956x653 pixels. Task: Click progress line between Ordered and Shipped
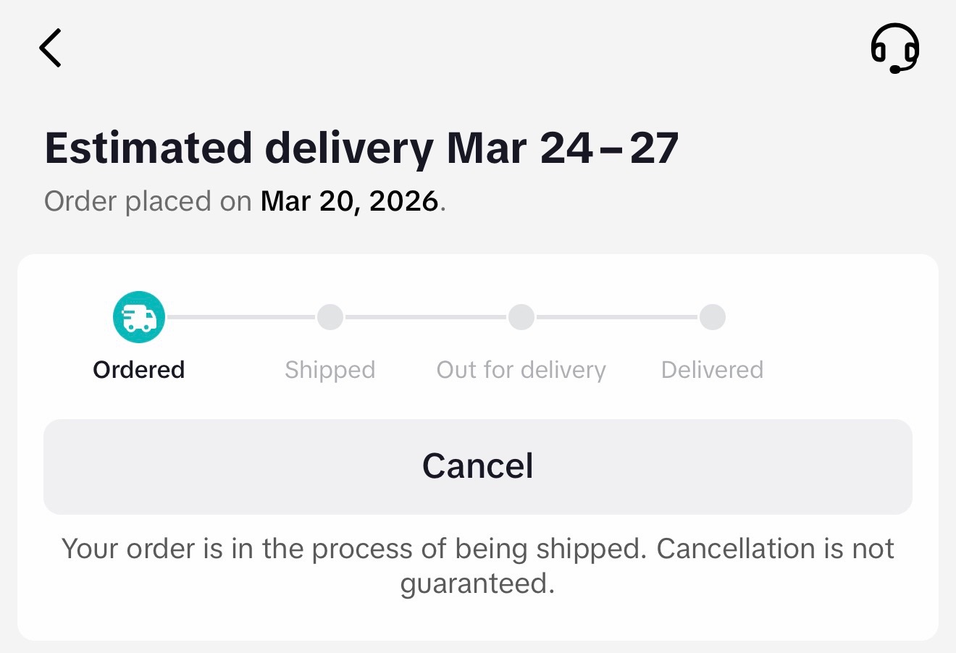point(241,317)
